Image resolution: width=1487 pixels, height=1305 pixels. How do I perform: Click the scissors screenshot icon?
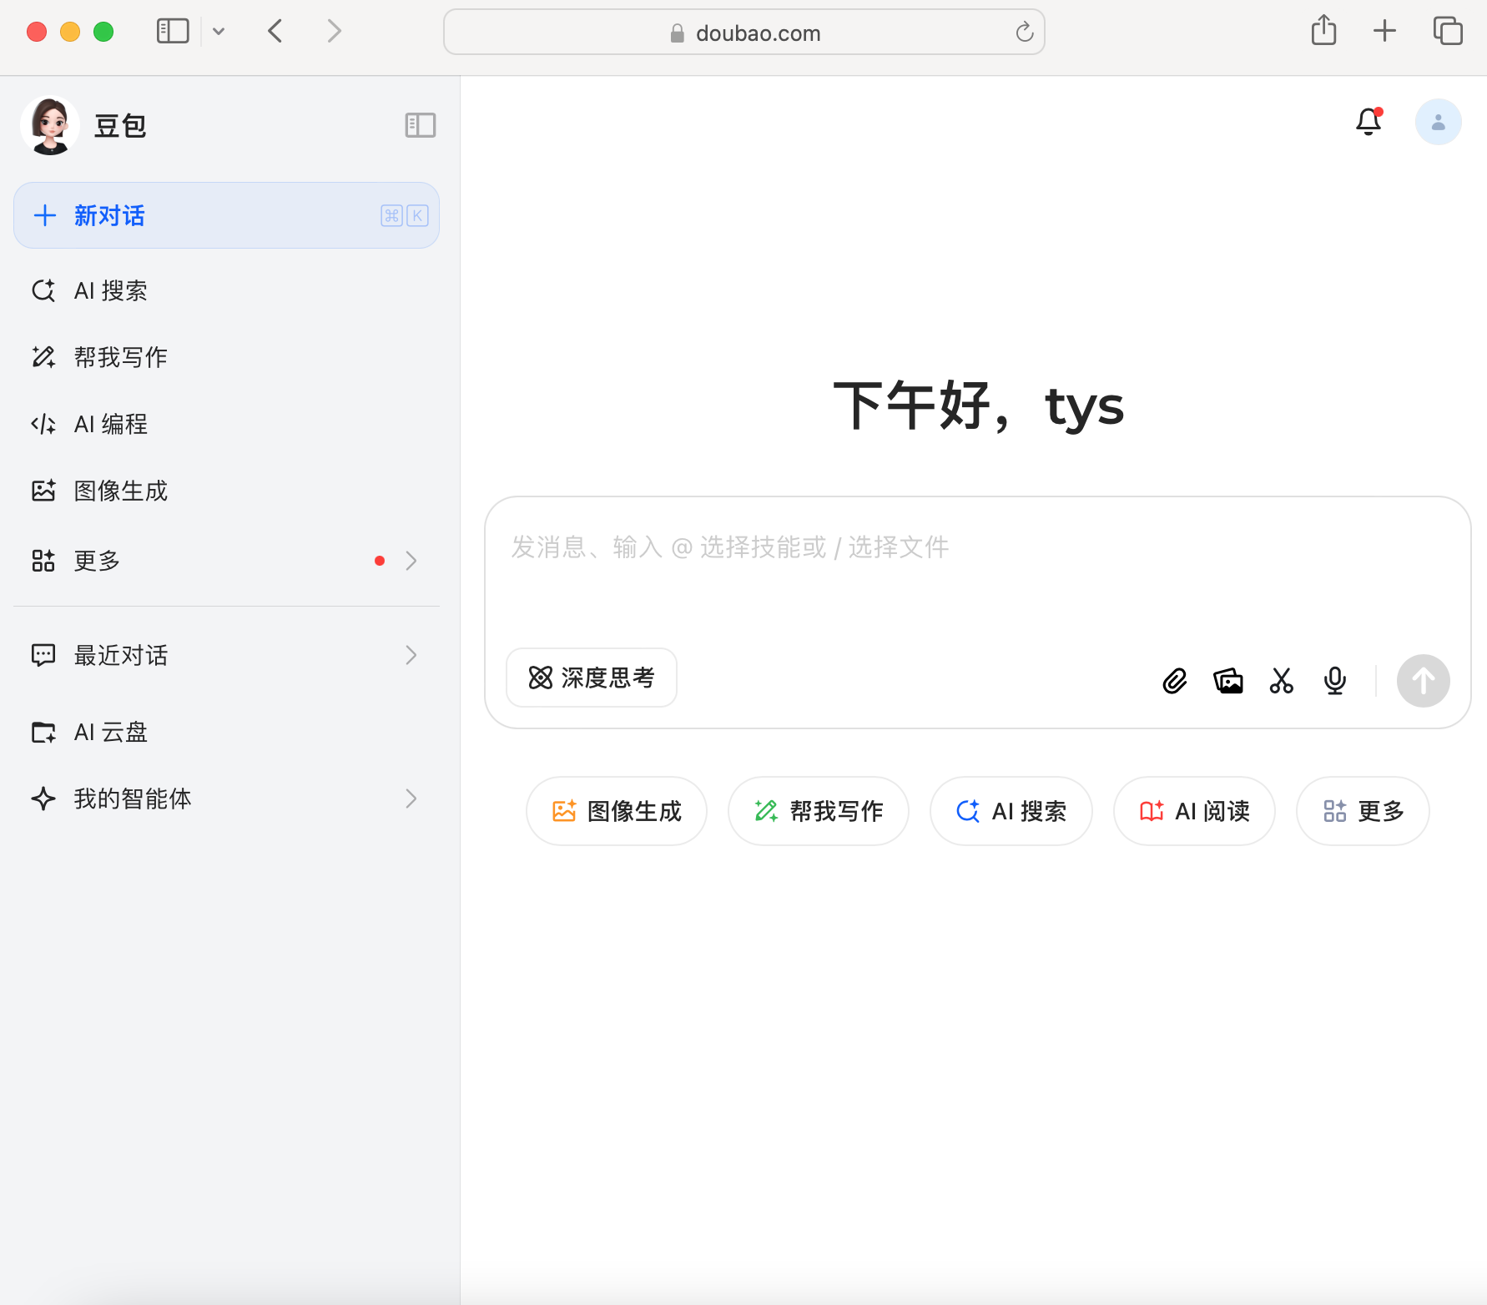click(x=1282, y=681)
